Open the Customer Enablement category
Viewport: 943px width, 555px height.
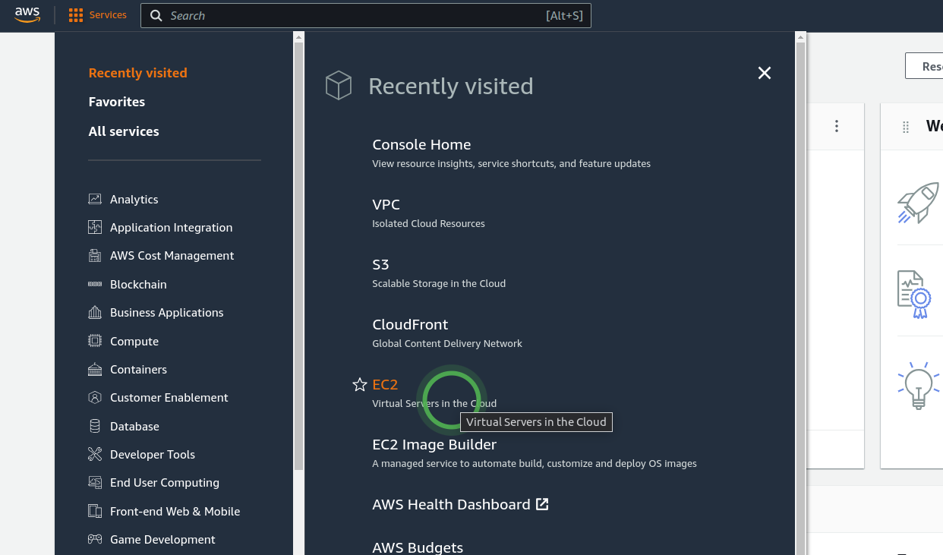(169, 397)
